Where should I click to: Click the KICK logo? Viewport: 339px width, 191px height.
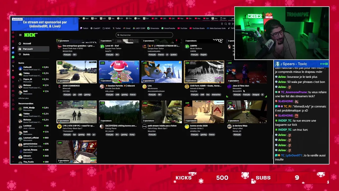[x=30, y=35]
